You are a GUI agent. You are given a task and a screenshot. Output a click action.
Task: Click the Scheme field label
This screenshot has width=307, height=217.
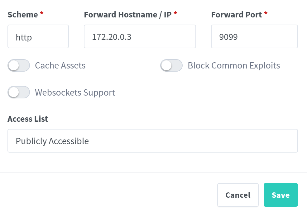point(22,14)
